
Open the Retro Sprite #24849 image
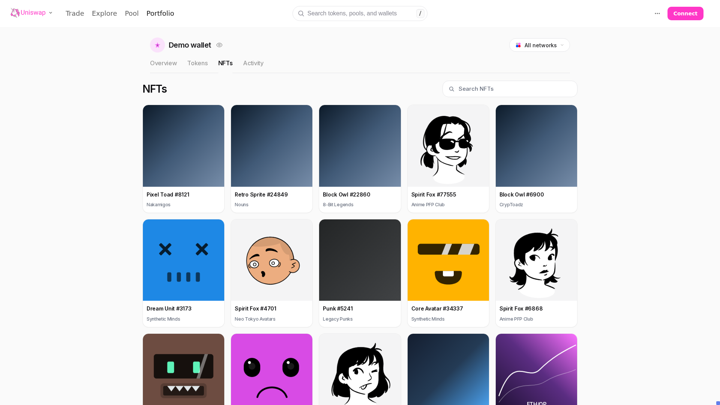[271, 146]
